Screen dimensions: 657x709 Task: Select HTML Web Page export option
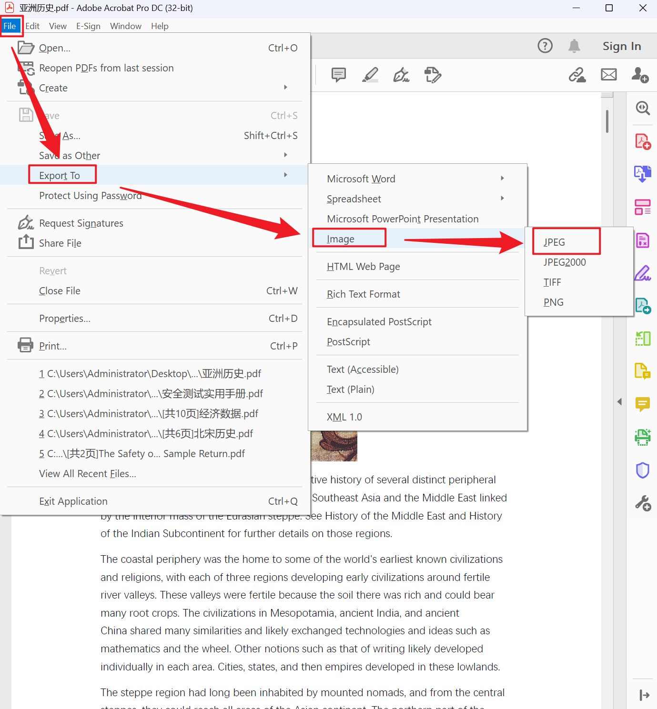417,267
